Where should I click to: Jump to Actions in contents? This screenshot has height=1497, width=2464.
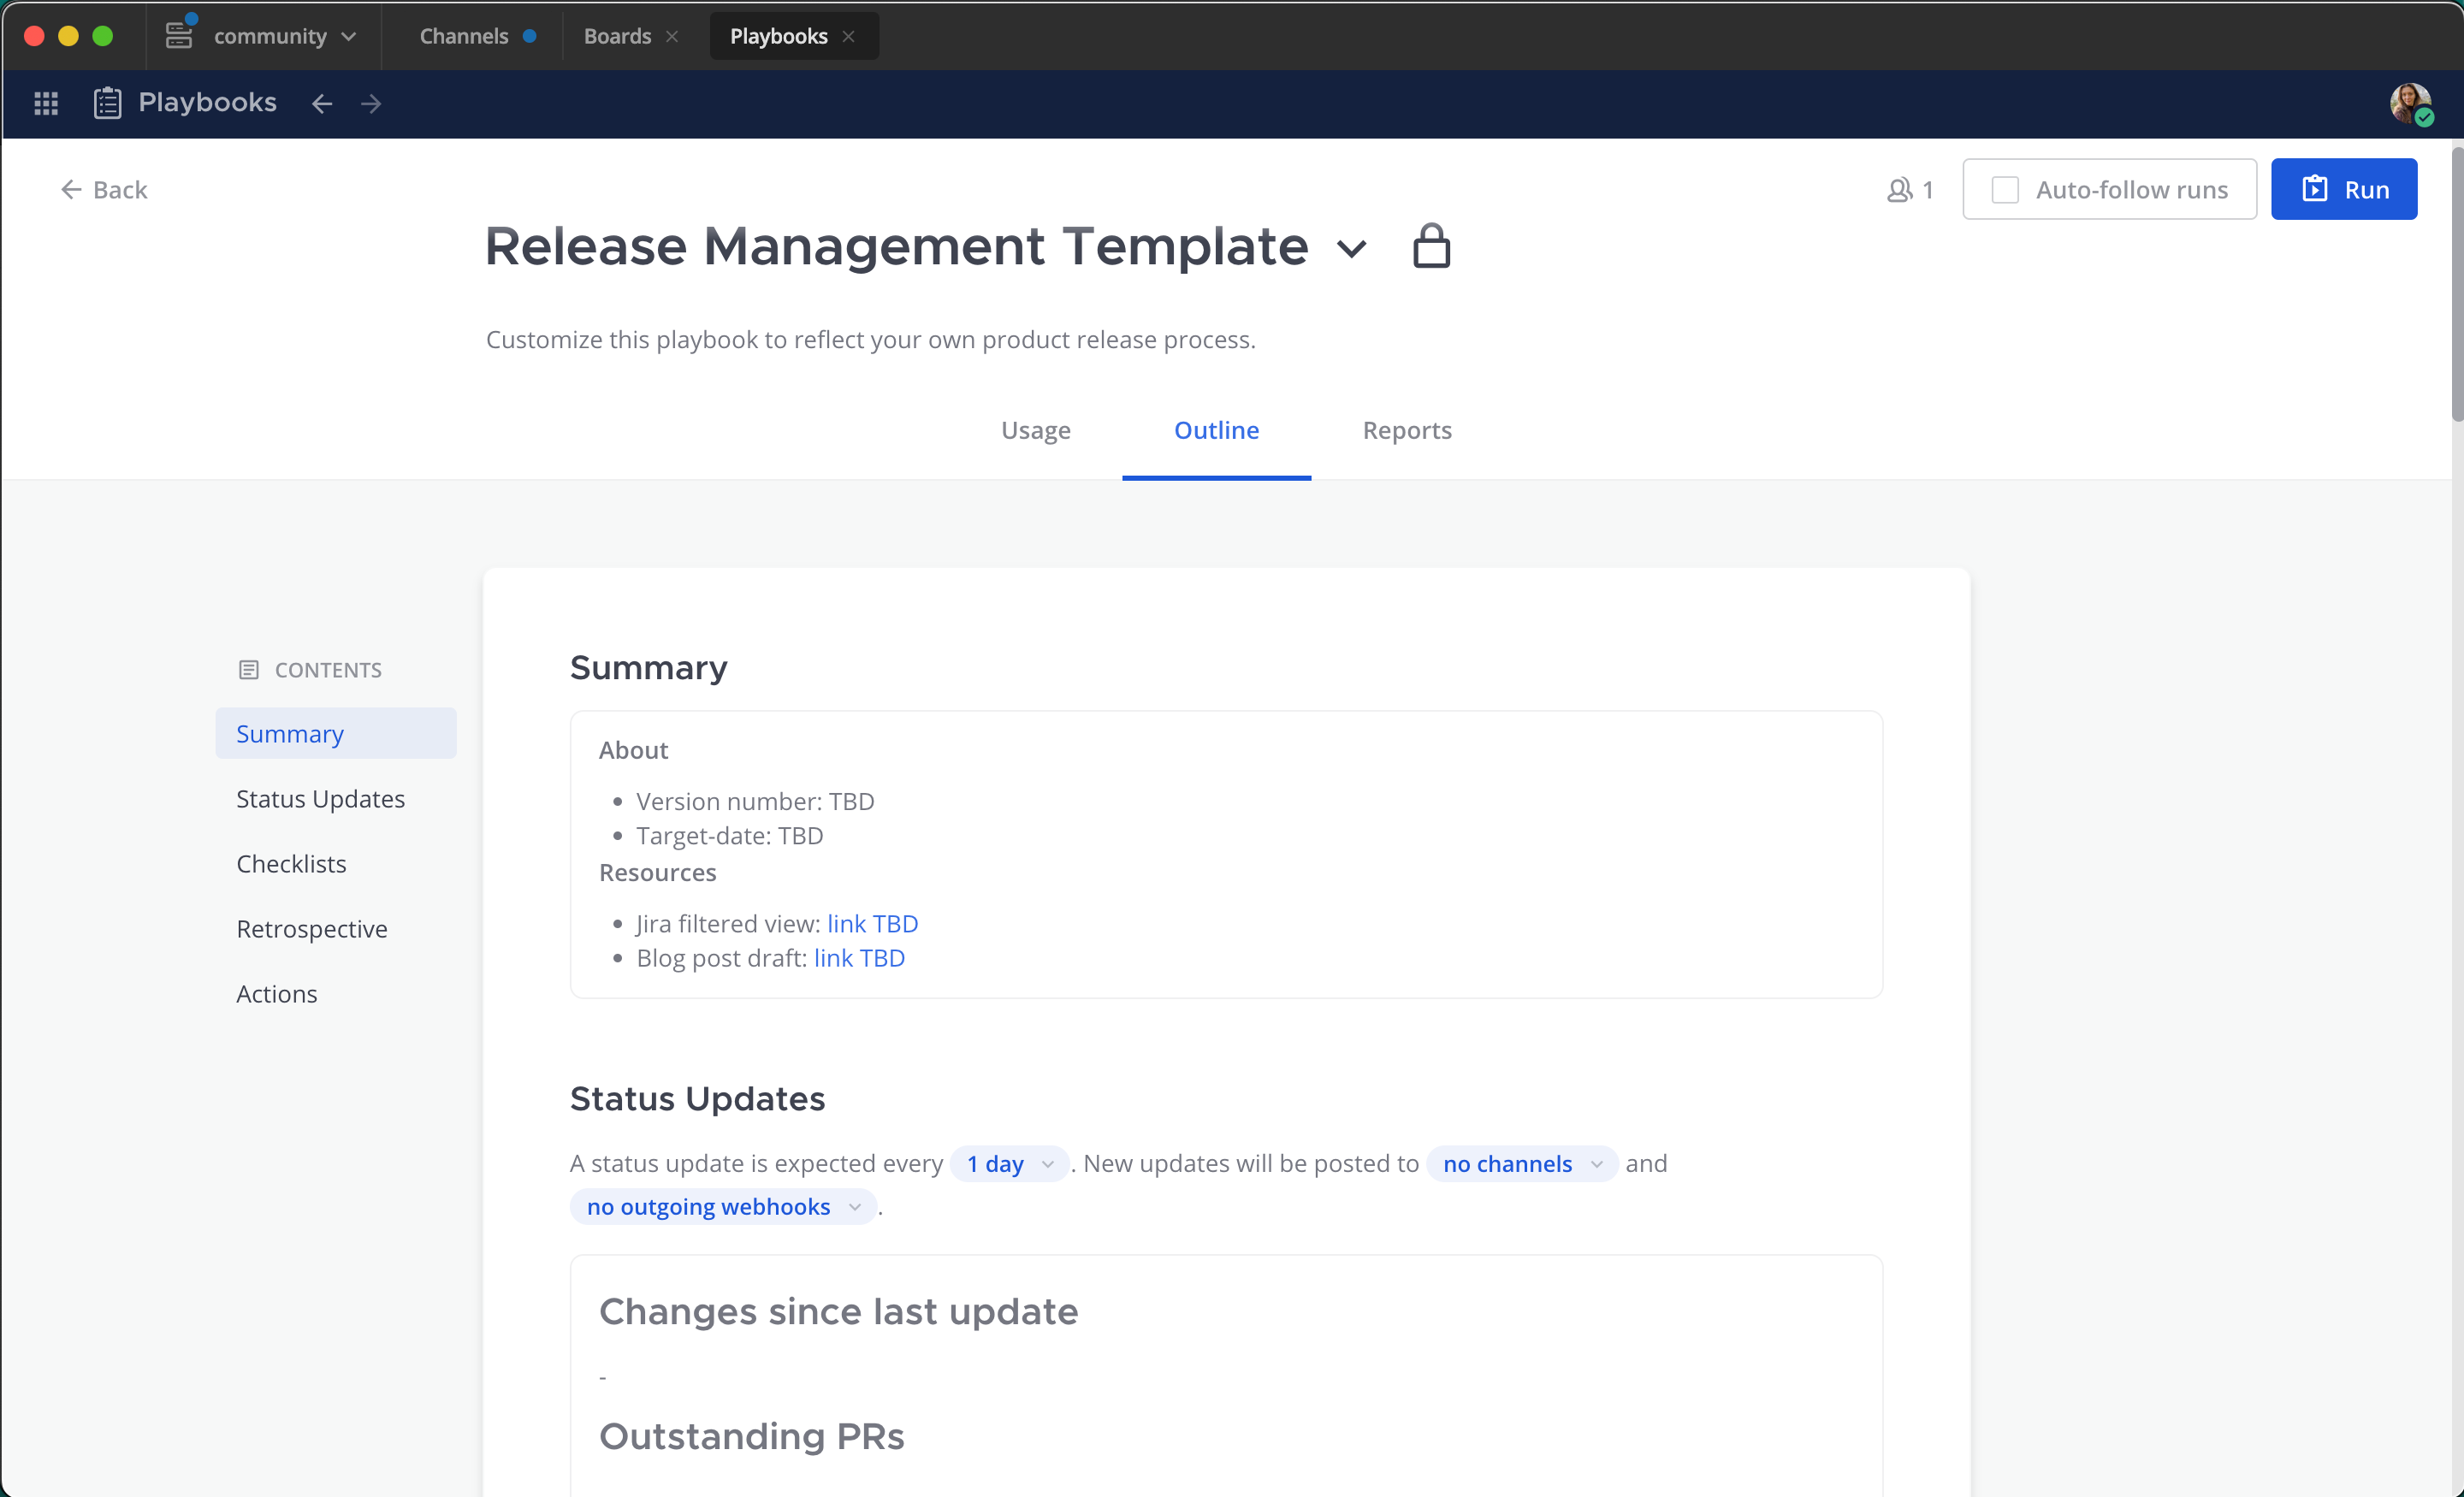[x=276, y=993]
